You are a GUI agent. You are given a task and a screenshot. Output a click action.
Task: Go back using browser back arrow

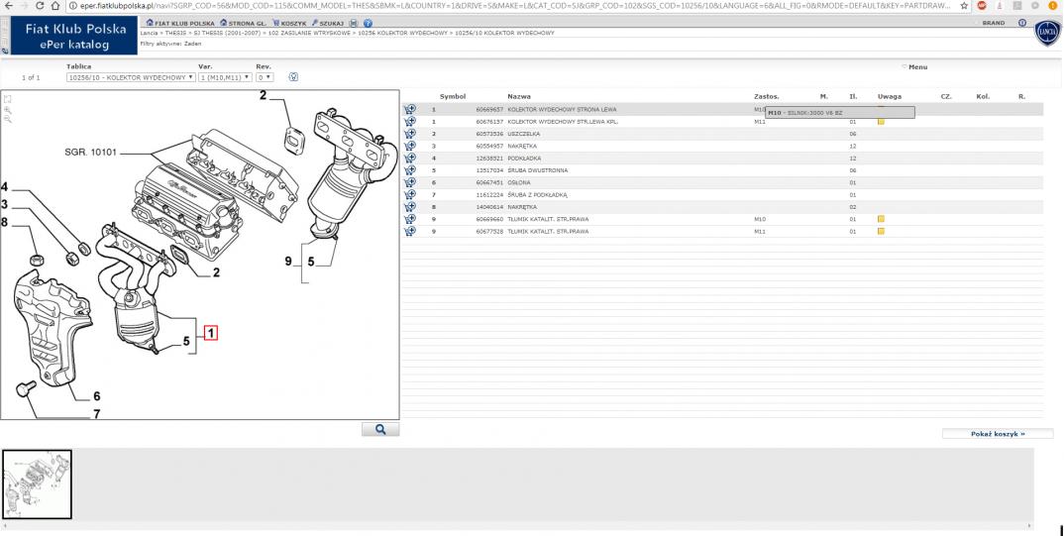[x=8, y=5]
